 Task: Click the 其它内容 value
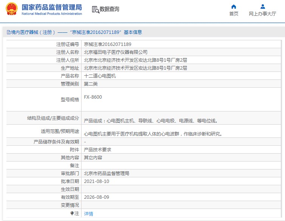coord(93,158)
